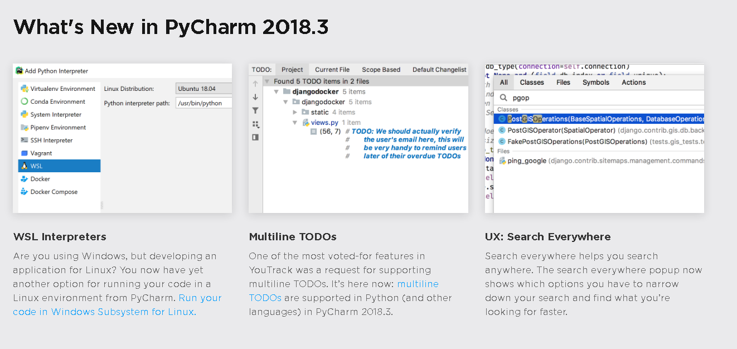Open the Symbols tab in Search Everywhere

pos(595,82)
